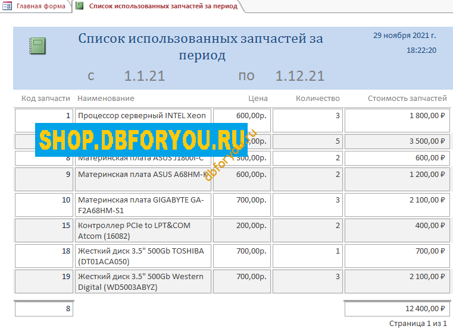The width and height of the screenshot is (453, 329).
Task: Click quantity 3 in the GIGABYTE row
Action: click(308, 205)
